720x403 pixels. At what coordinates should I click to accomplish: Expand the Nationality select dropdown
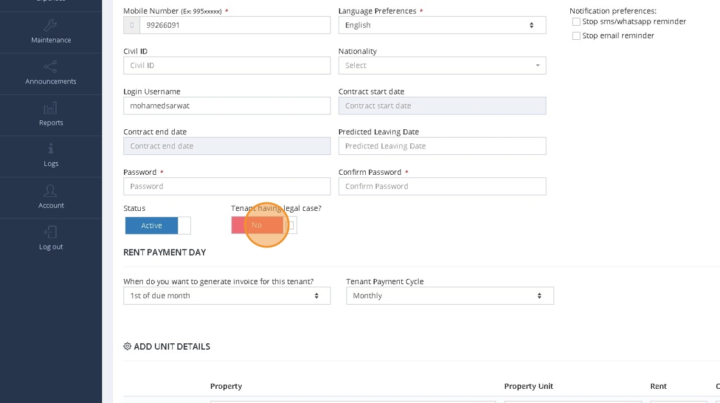tap(442, 66)
